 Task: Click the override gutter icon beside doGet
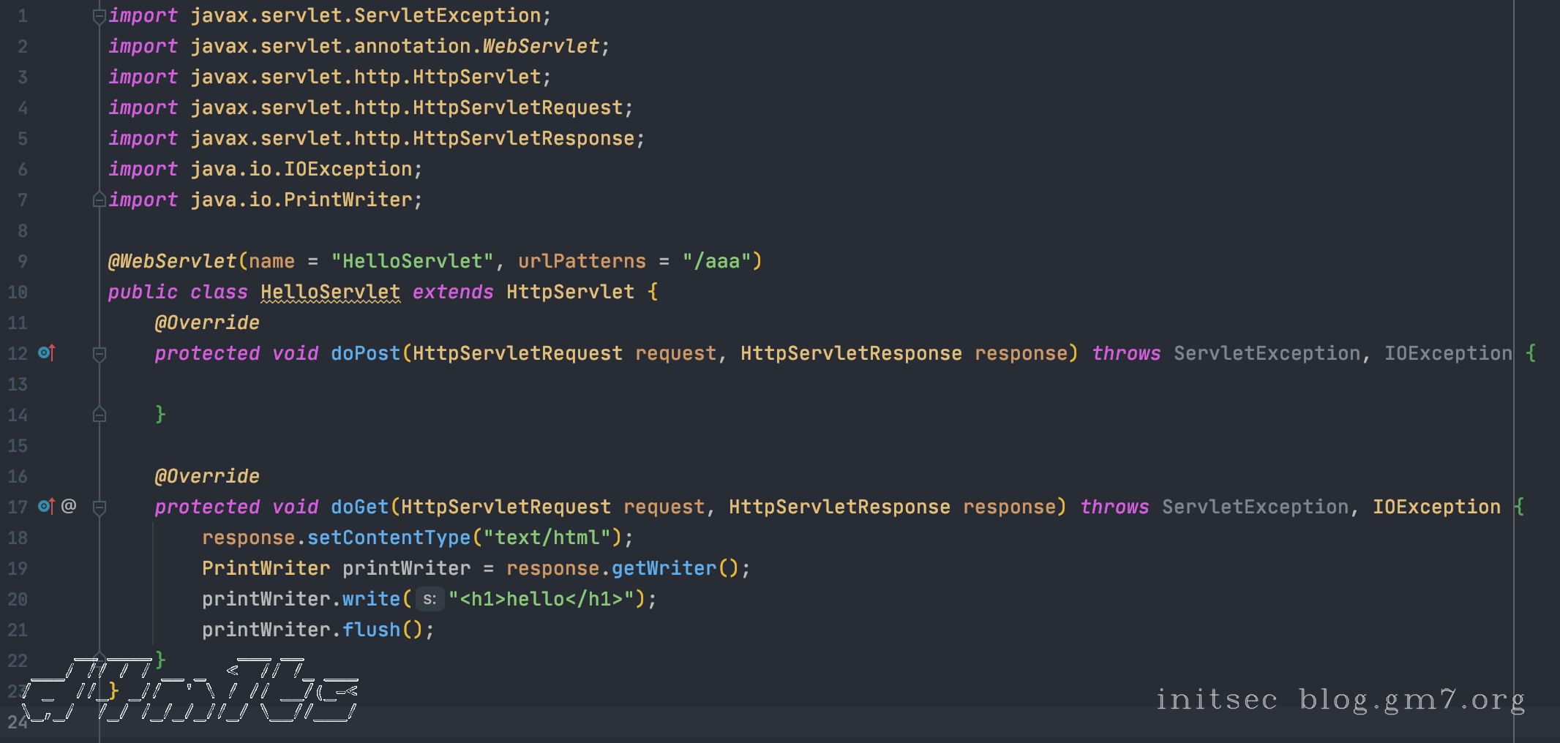(46, 507)
